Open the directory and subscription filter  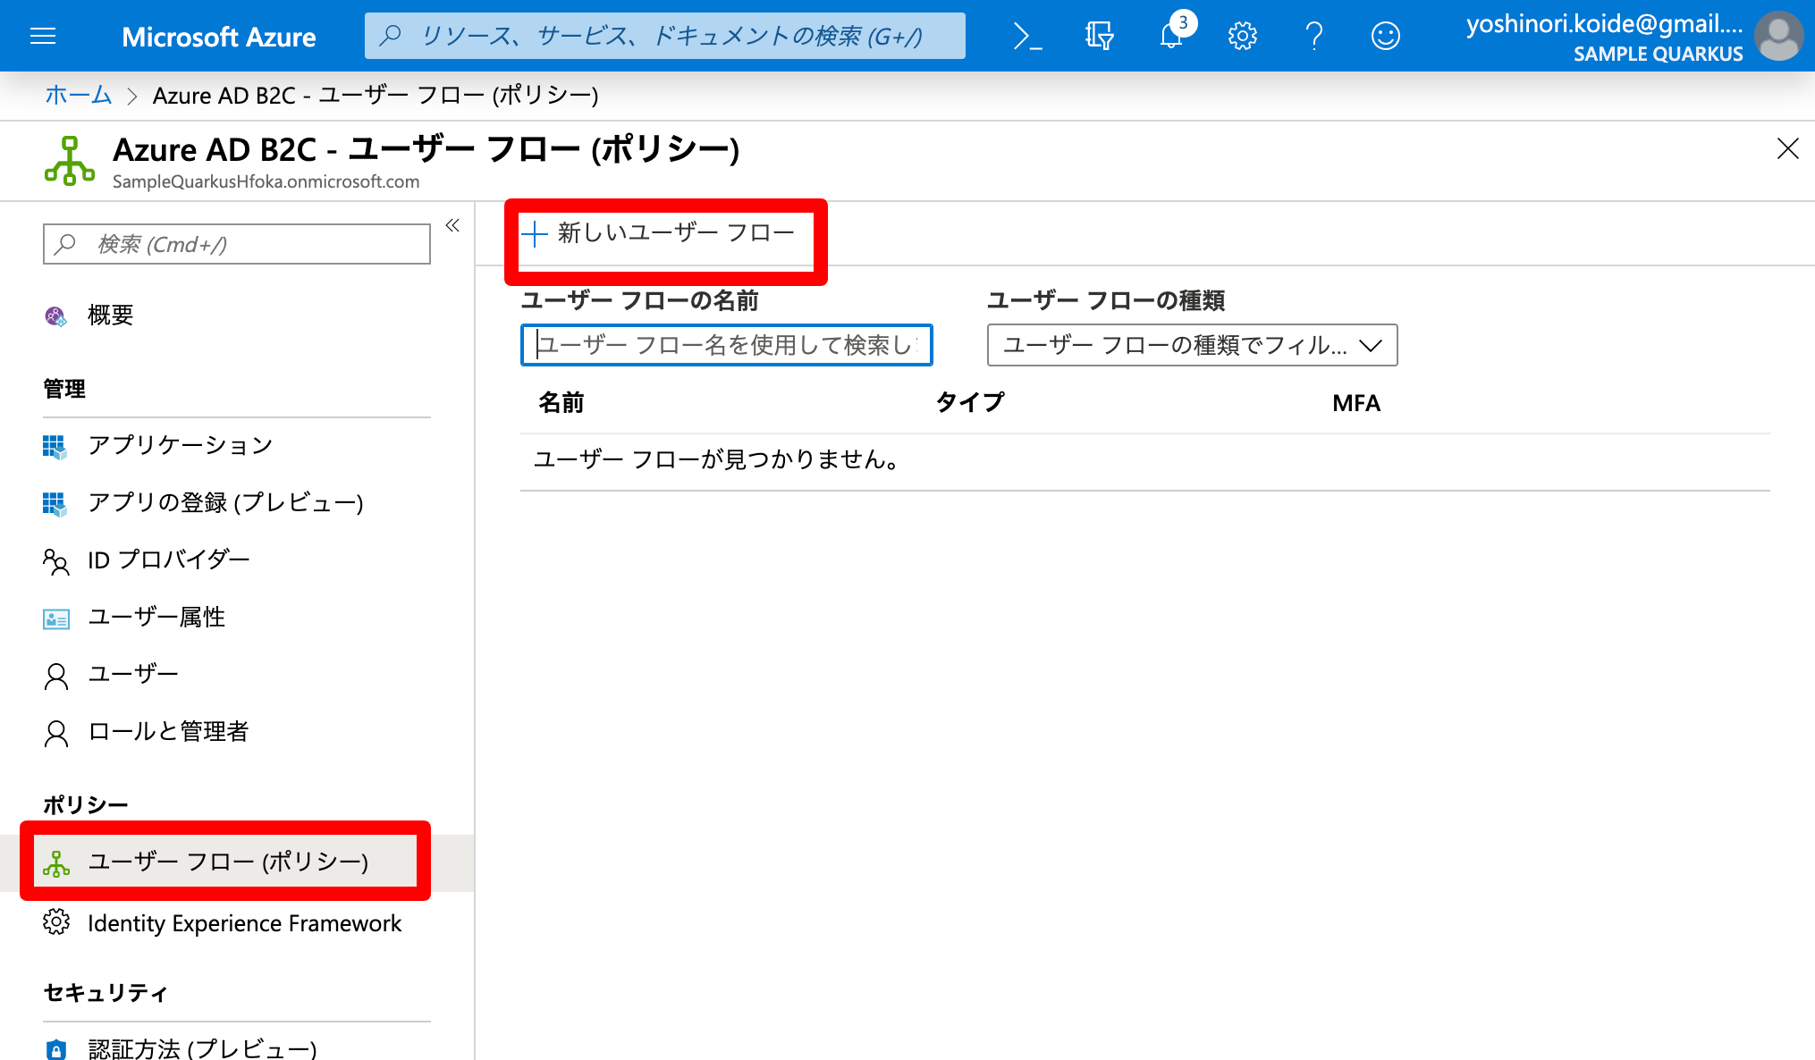point(1098,36)
